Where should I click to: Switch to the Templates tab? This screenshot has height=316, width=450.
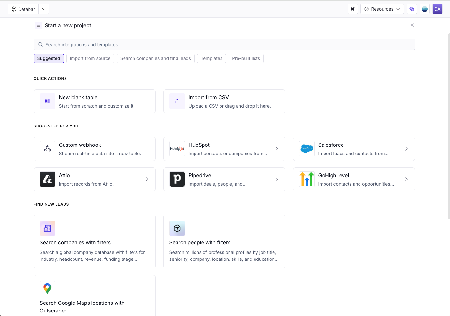(x=212, y=58)
